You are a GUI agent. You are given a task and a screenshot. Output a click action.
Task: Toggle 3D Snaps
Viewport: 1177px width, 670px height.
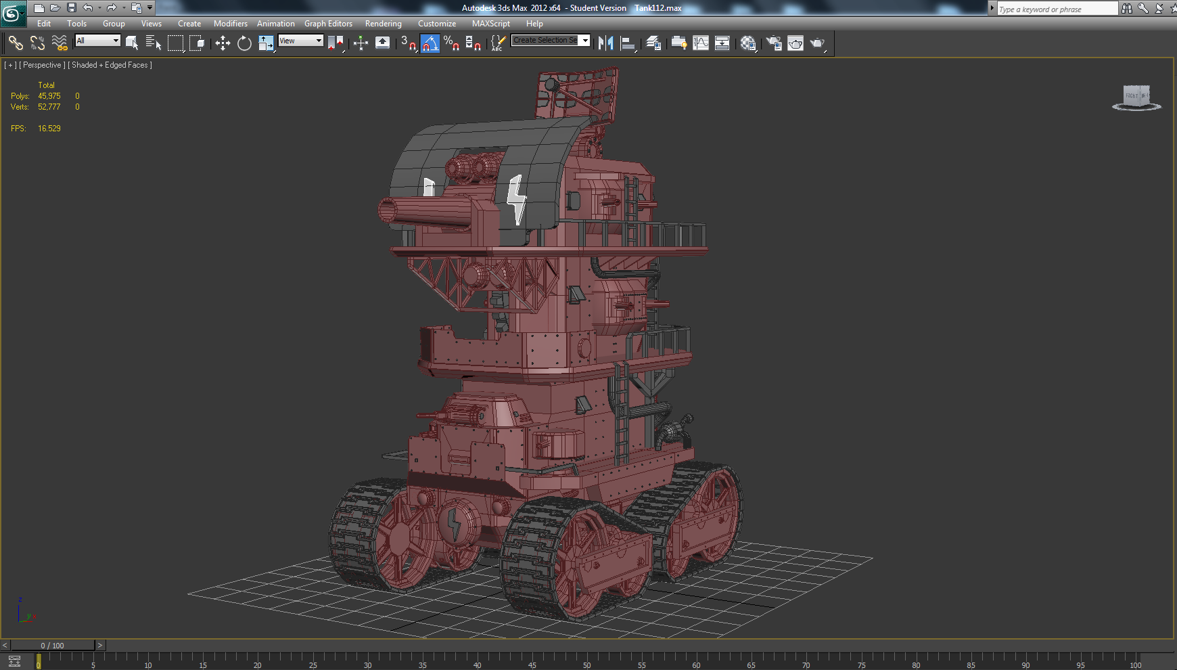[408, 43]
